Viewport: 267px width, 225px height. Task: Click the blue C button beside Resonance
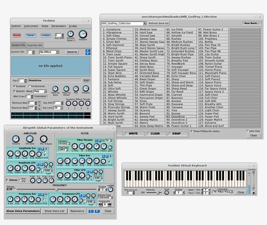[91, 211]
